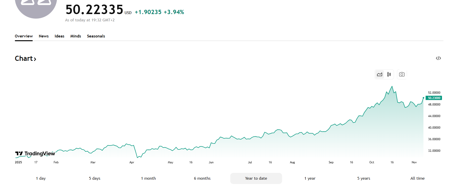Choose the 5 days range
This screenshot has height=196, width=456.
(x=95, y=178)
